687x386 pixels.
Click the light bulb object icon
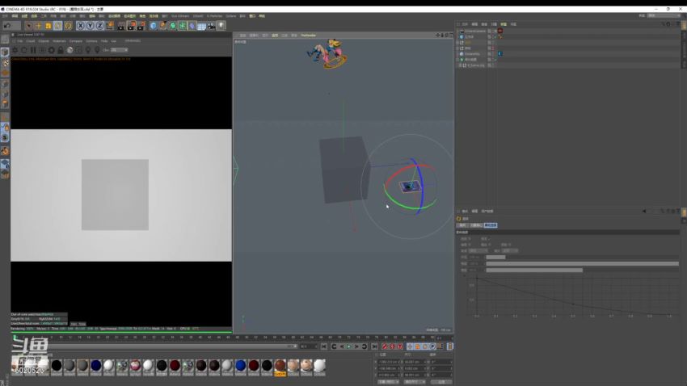221,26
